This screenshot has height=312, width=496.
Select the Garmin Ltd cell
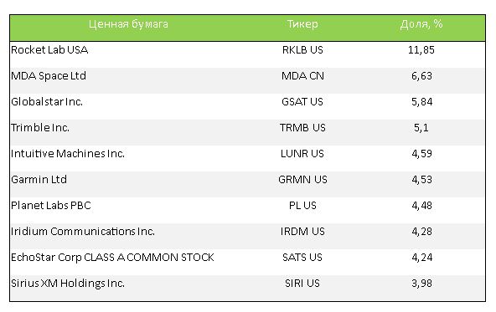39,179
